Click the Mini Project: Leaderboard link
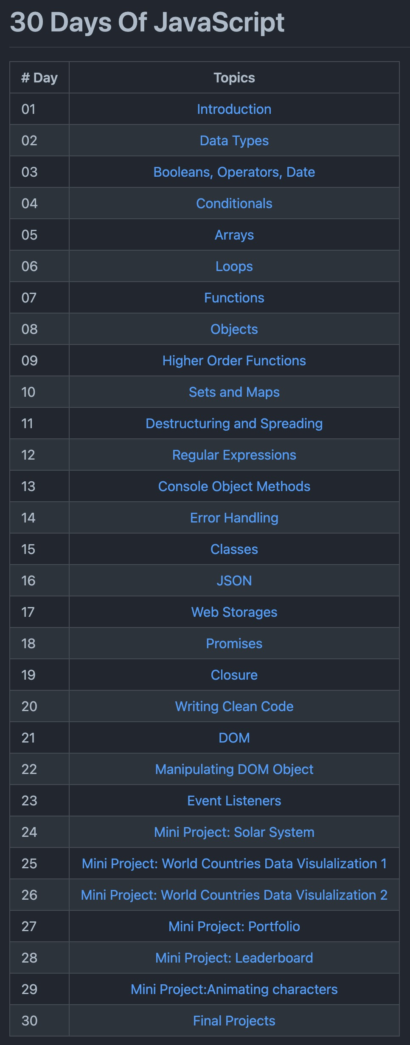 234,958
